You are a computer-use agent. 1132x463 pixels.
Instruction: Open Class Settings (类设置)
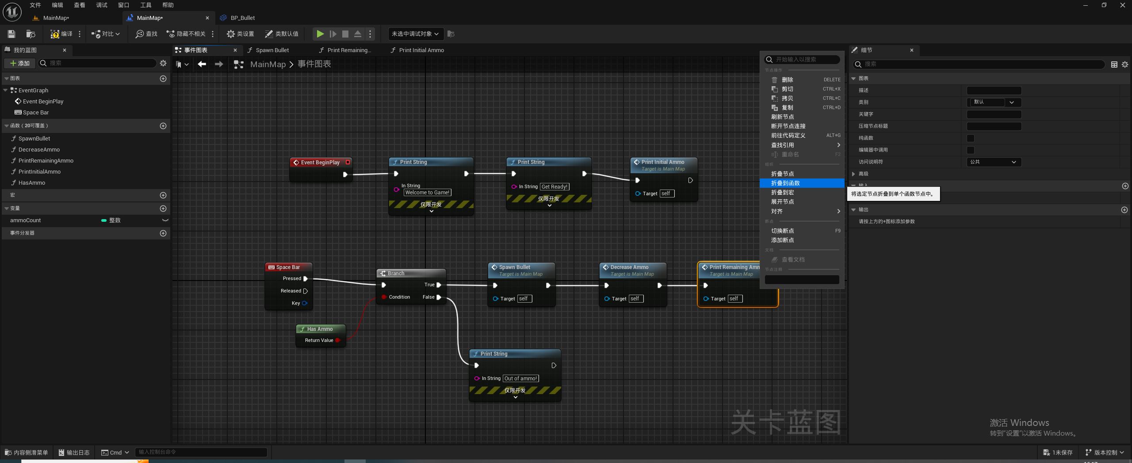click(x=240, y=34)
